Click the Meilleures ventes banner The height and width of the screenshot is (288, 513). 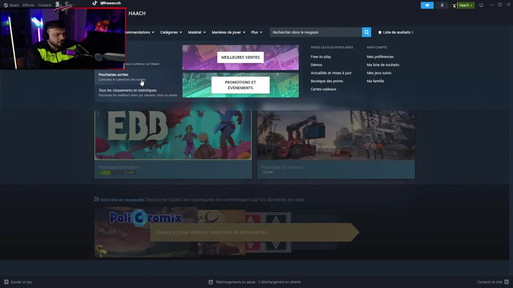[240, 57]
